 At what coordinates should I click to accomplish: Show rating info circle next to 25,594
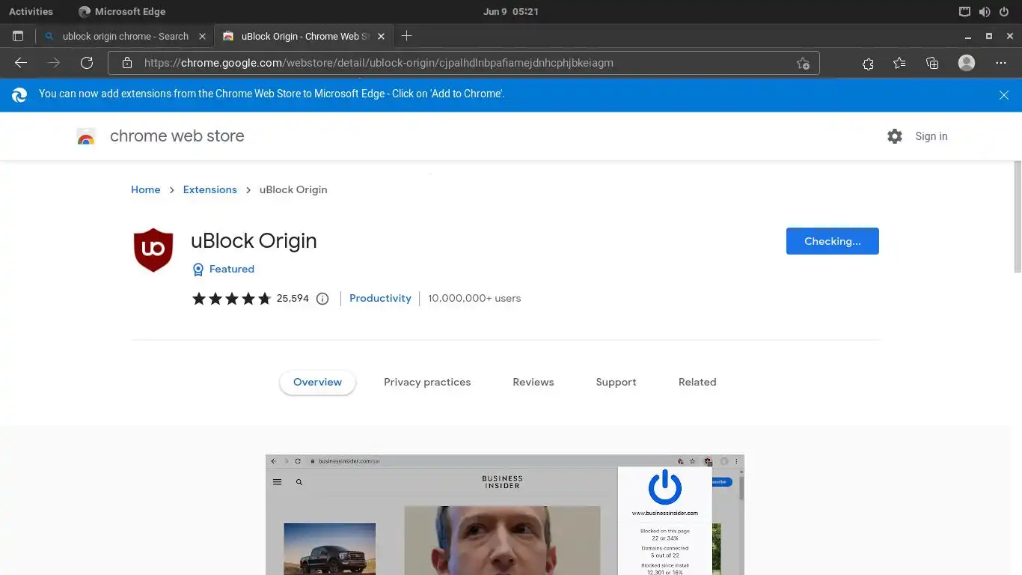coord(322,299)
